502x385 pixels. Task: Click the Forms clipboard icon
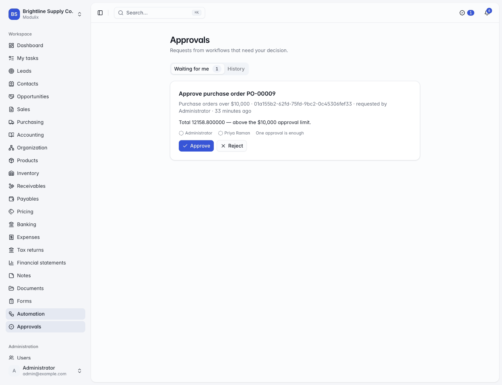pyautogui.click(x=11, y=301)
